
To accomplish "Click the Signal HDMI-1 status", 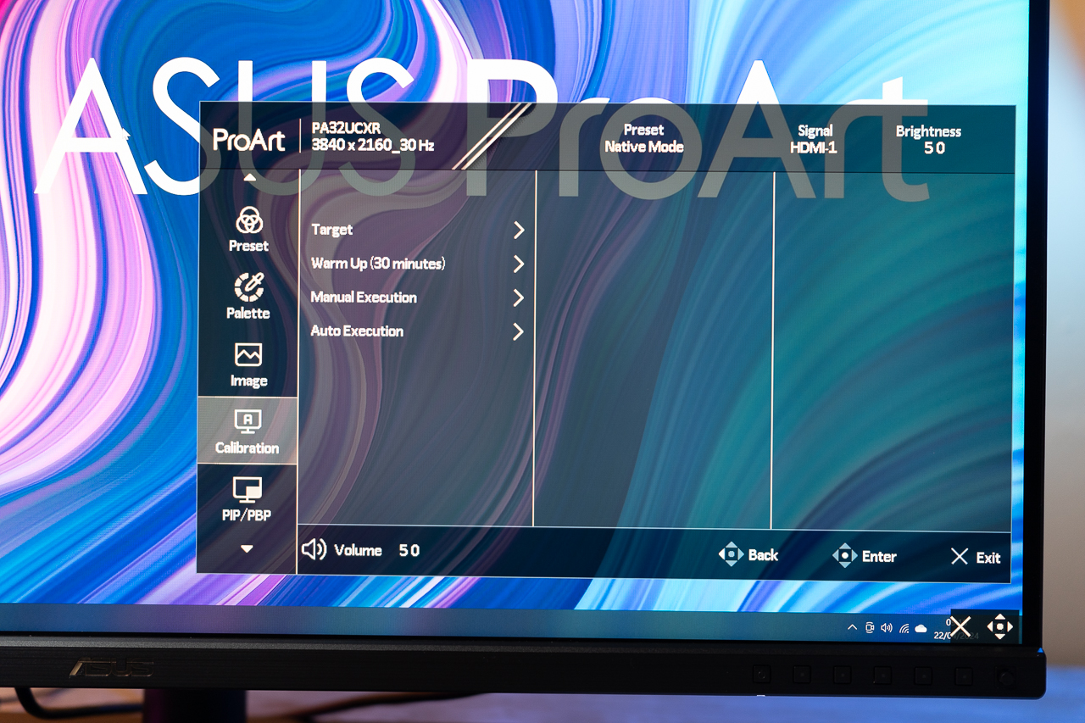I will point(815,139).
